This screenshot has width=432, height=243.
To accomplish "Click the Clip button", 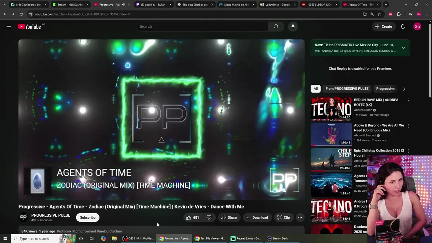I will 283,218.
